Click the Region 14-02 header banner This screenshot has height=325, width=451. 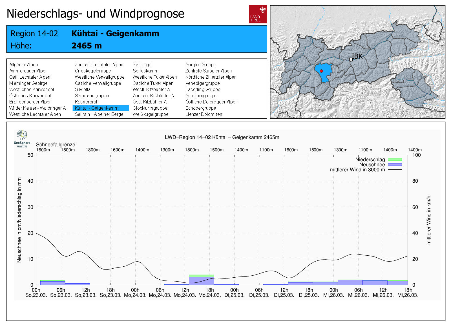(137, 39)
